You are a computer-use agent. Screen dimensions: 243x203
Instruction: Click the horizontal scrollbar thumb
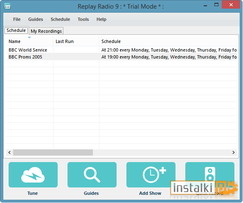coord(53,152)
